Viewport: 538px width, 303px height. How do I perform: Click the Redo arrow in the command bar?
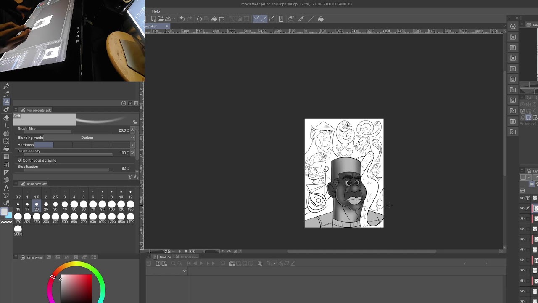click(190, 19)
